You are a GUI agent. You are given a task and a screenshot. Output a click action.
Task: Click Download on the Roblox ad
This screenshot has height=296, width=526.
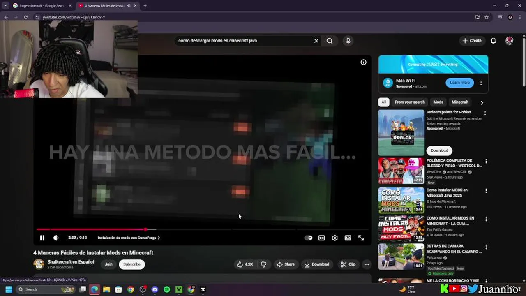click(x=439, y=150)
